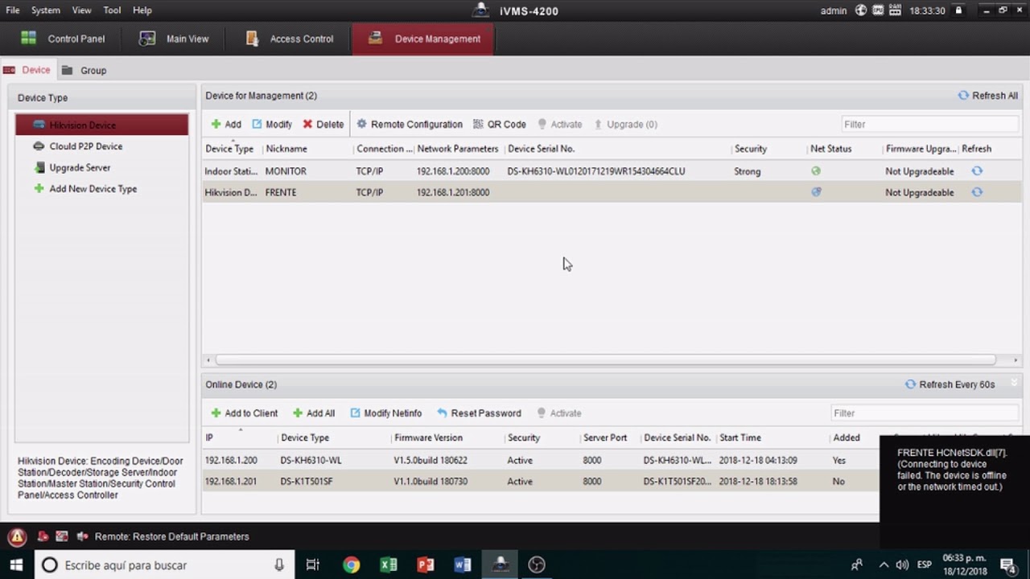Refresh the FRENTE device row

977,192
